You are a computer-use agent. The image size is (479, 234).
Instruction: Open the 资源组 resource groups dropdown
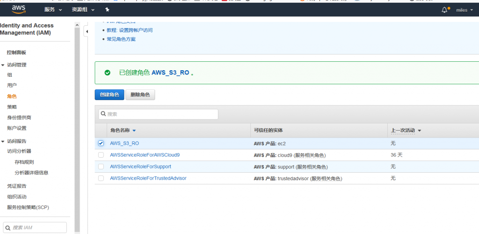(83, 10)
